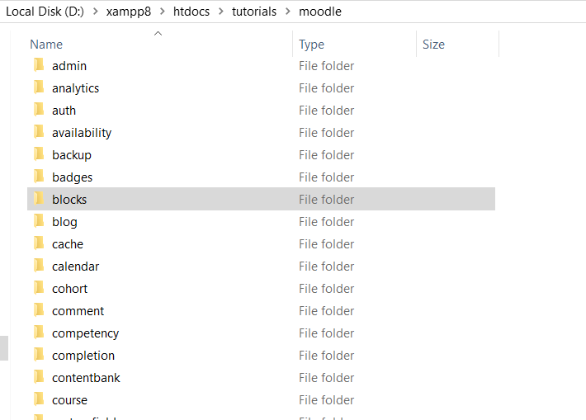
Task: Select the auth folder name
Action: (x=64, y=111)
